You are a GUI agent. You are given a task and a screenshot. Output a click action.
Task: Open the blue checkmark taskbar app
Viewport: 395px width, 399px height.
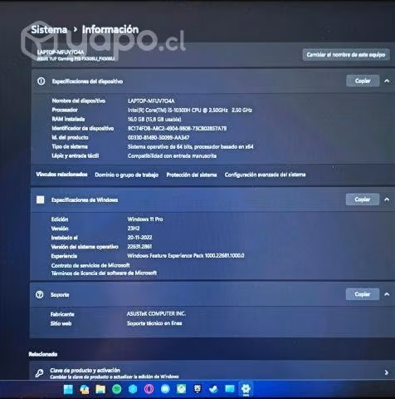[x=213, y=389]
